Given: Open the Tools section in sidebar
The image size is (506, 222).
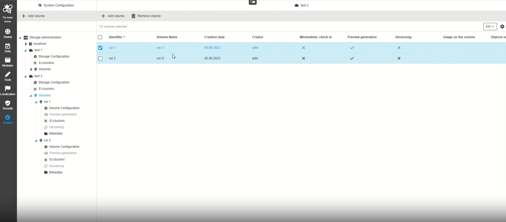Looking at the screenshot, I should 8,76.
